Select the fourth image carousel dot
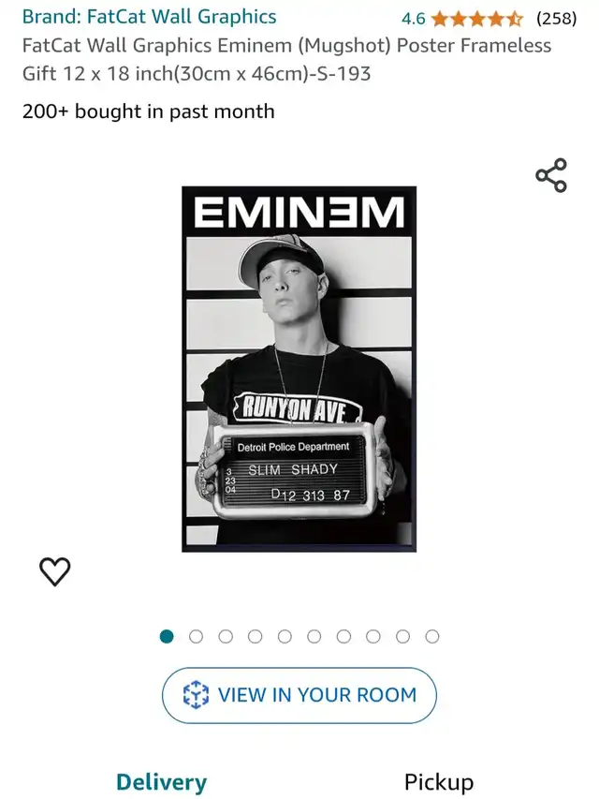The width and height of the screenshot is (599, 799). tap(256, 636)
